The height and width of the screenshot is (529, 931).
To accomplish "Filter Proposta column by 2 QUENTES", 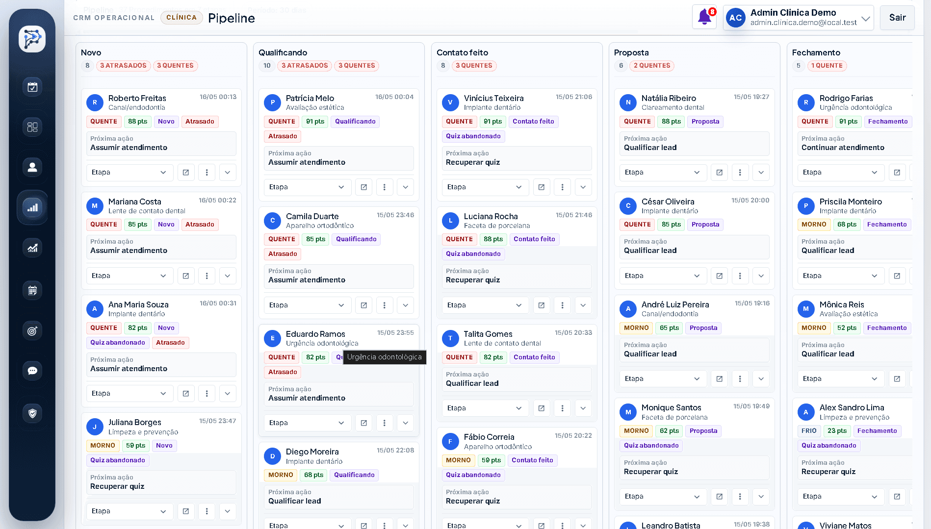I will 652,66.
